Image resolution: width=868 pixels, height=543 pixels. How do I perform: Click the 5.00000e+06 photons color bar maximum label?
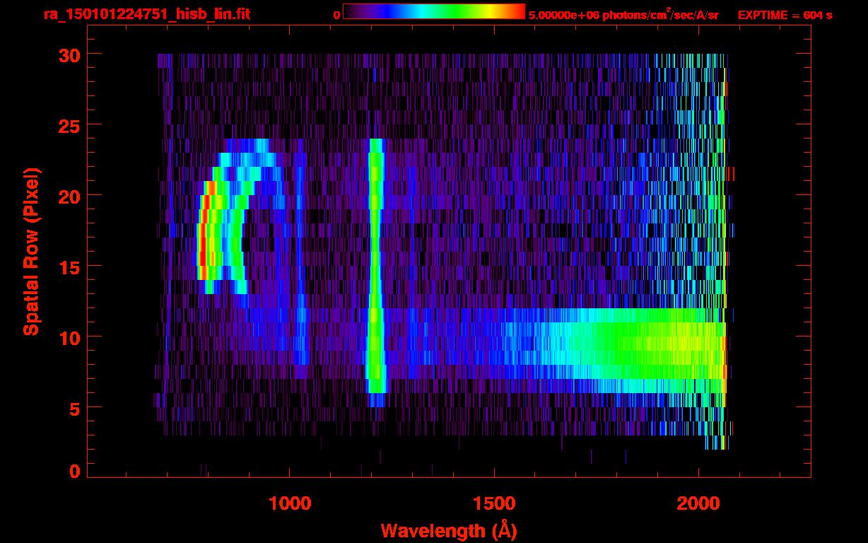623,15
